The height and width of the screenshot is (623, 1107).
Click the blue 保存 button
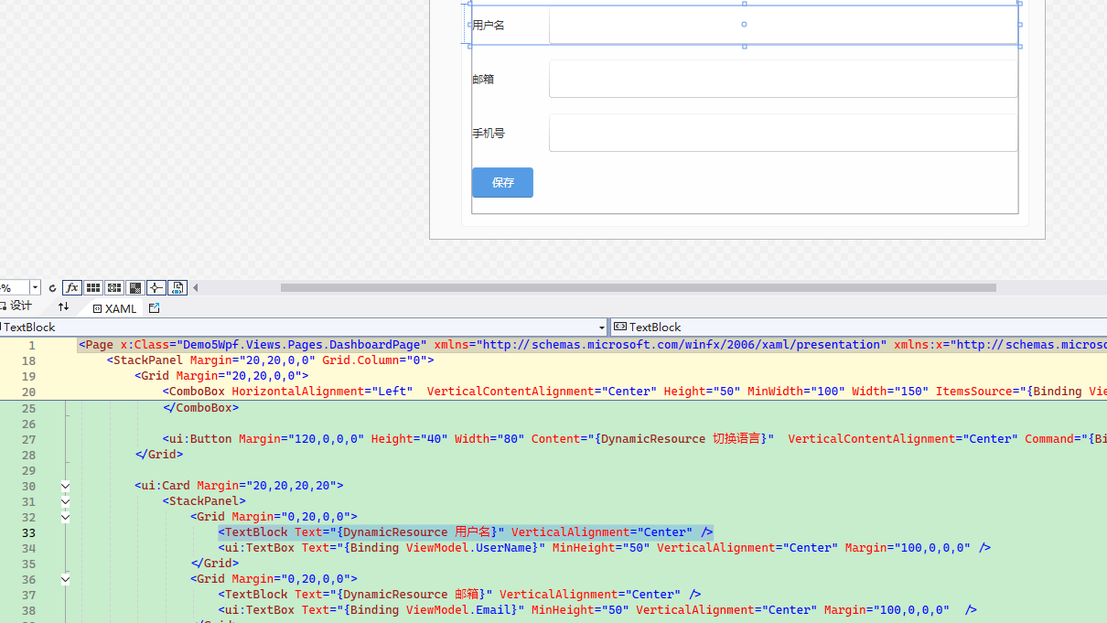pyautogui.click(x=502, y=182)
